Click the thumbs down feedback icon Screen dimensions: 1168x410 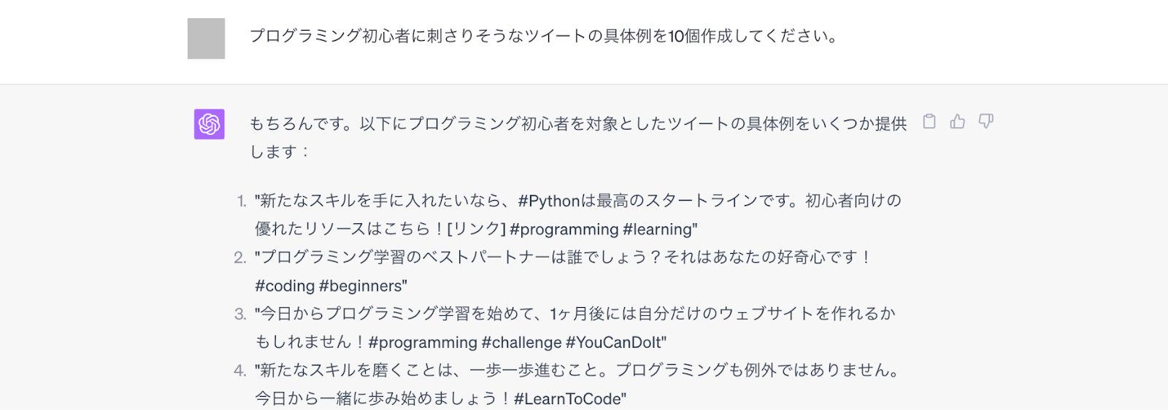(986, 122)
